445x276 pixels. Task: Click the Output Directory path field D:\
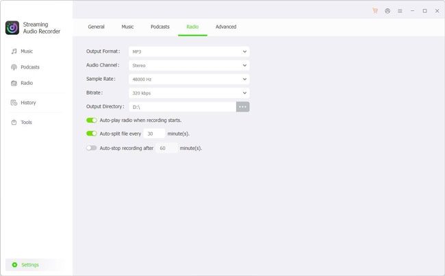(x=183, y=107)
